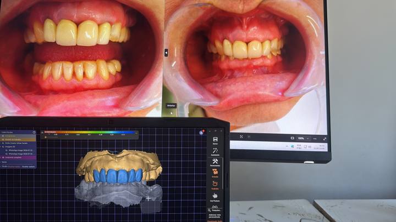Open the taskbar clock and date
396x222 pixels.
click(319, 147)
